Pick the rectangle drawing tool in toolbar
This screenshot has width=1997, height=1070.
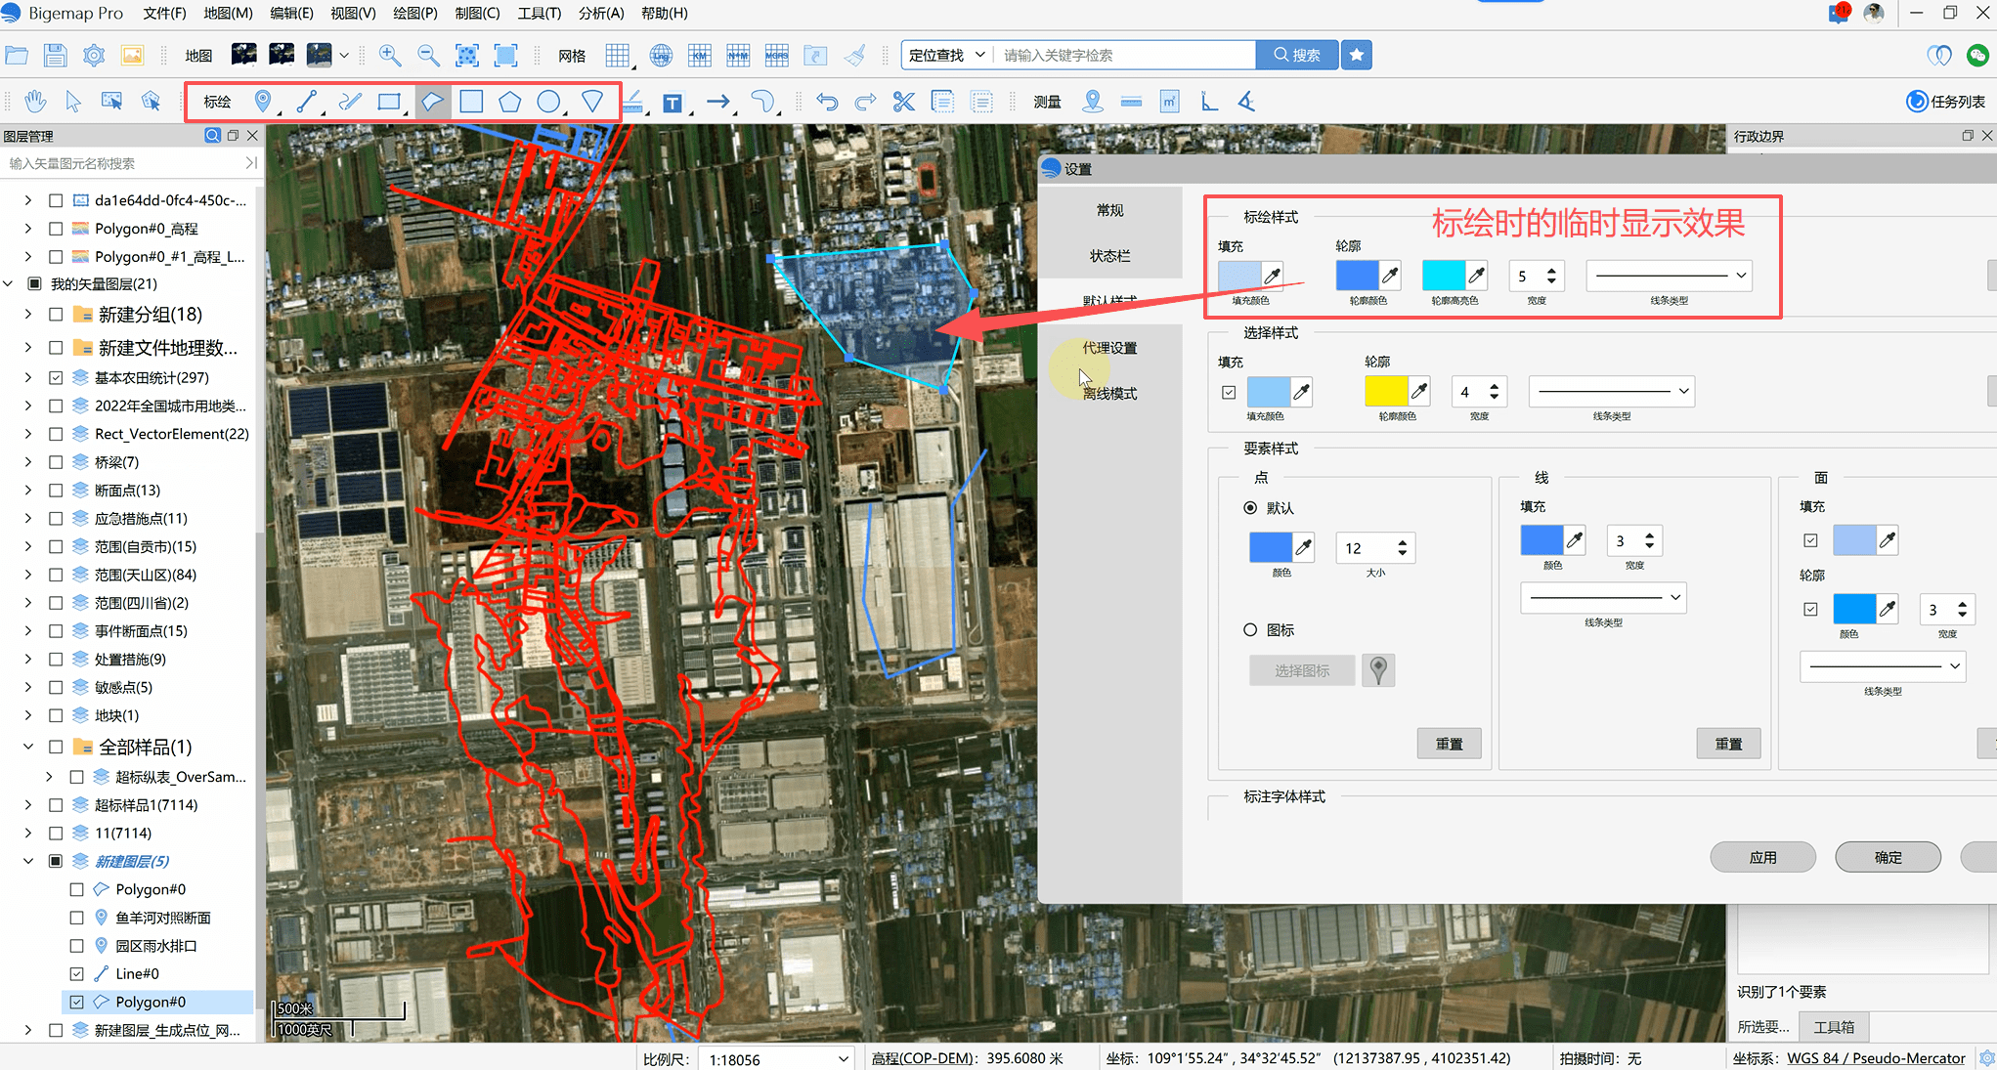pyautogui.click(x=389, y=102)
